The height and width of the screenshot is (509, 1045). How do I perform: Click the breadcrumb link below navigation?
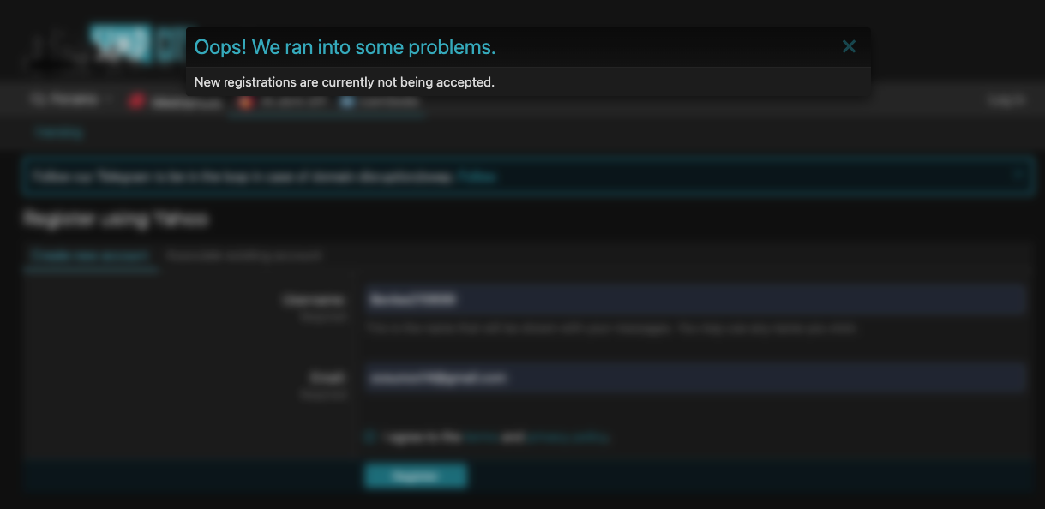59,133
